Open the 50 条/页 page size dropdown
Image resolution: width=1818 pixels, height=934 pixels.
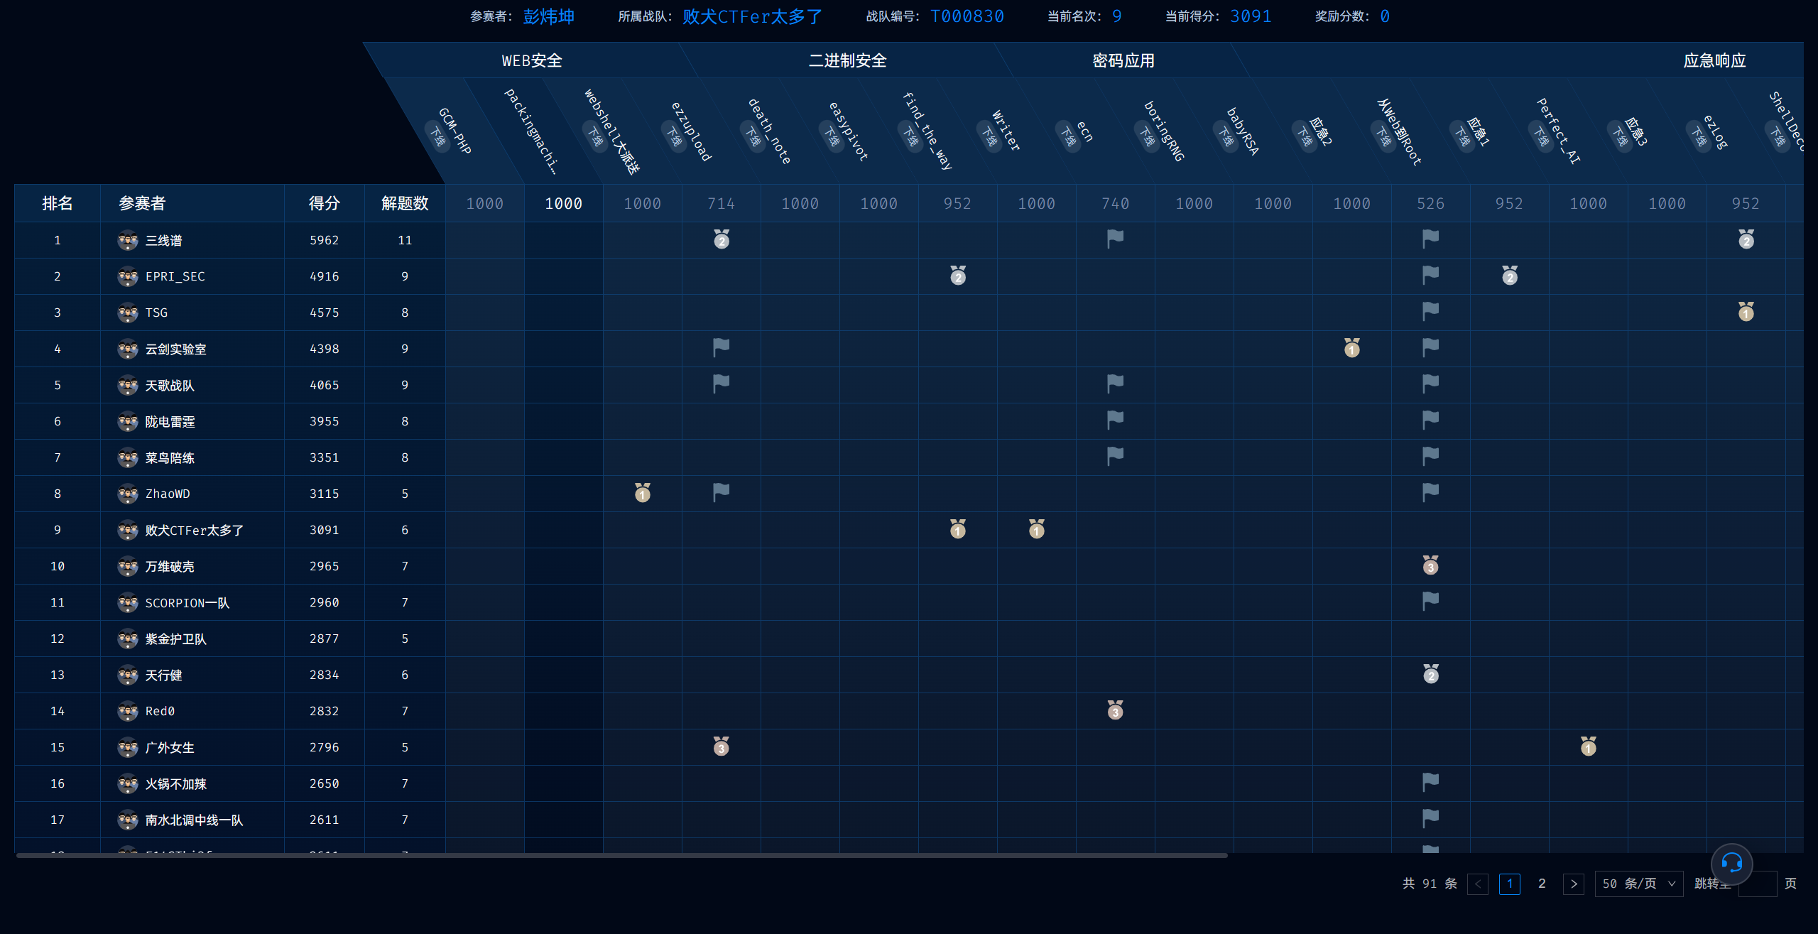[x=1638, y=884]
